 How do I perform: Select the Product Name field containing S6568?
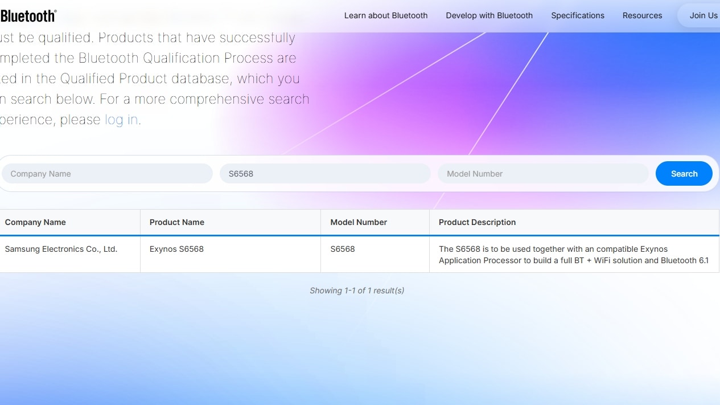click(325, 173)
